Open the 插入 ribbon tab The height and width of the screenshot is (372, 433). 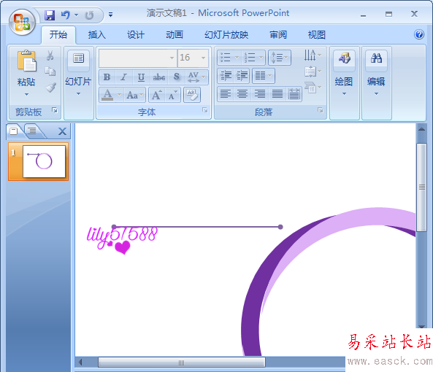(96, 35)
